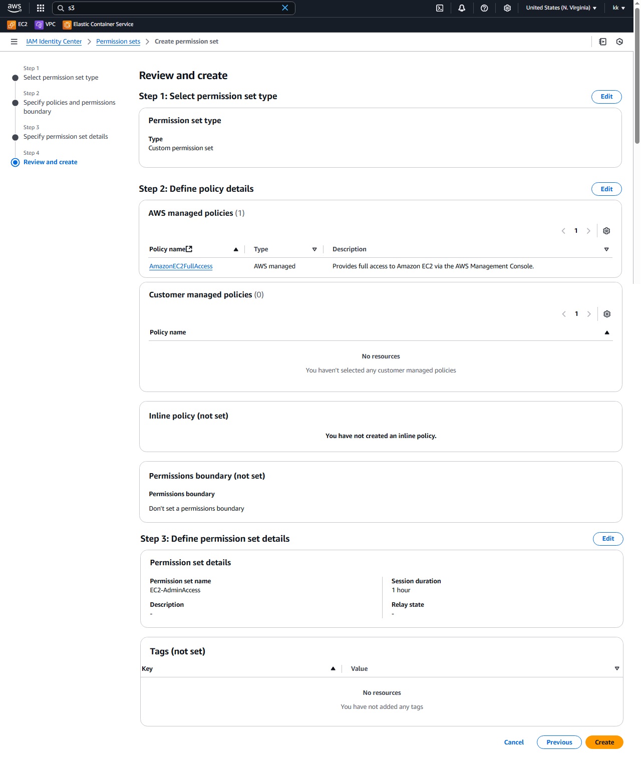The image size is (642, 772).
Task: Open the United States (N. Virginia) region dropdown
Action: tap(561, 8)
